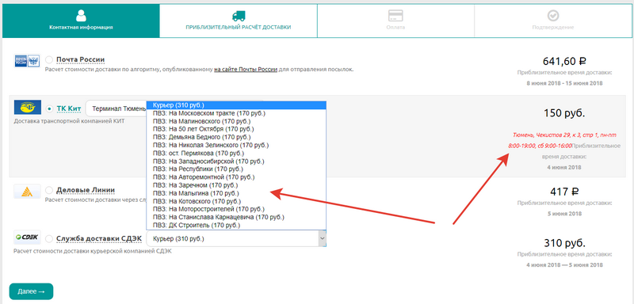Click the Деловые Линии label
Image resolution: width=634 pixels, height=304 pixels.
(x=86, y=190)
